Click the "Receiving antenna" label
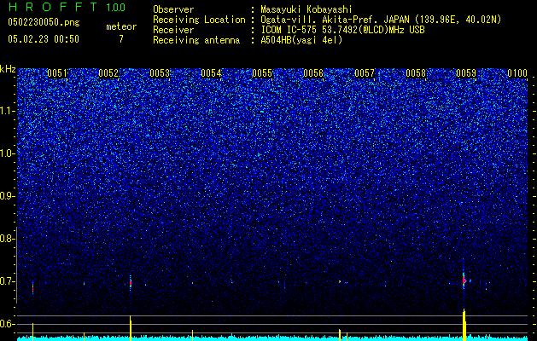Viewport: 537px width, 341px height. click(196, 40)
